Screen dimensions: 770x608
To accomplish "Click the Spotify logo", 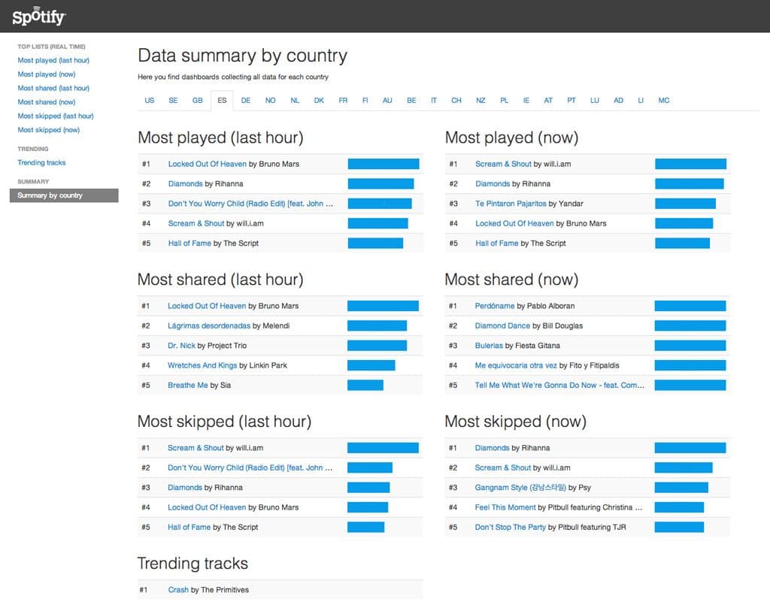I will tap(38, 16).
